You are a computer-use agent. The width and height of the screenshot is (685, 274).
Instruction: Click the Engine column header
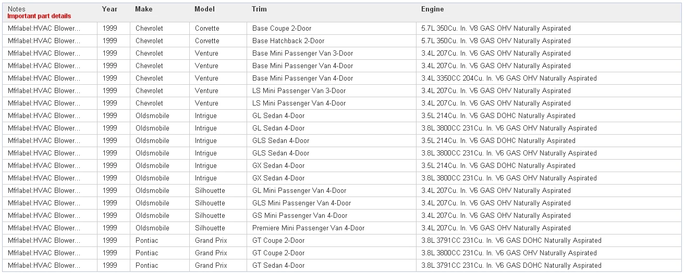[433, 9]
